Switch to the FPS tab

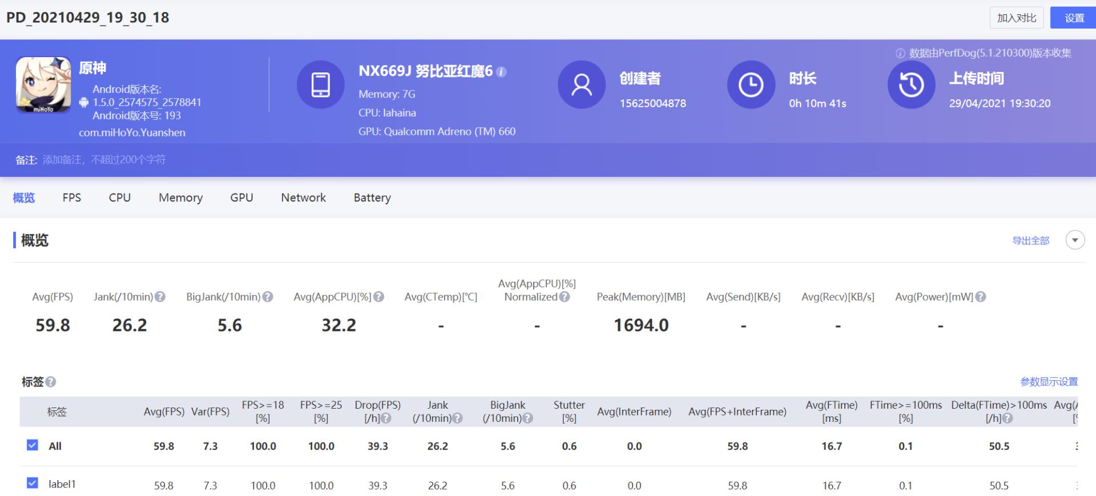(72, 197)
